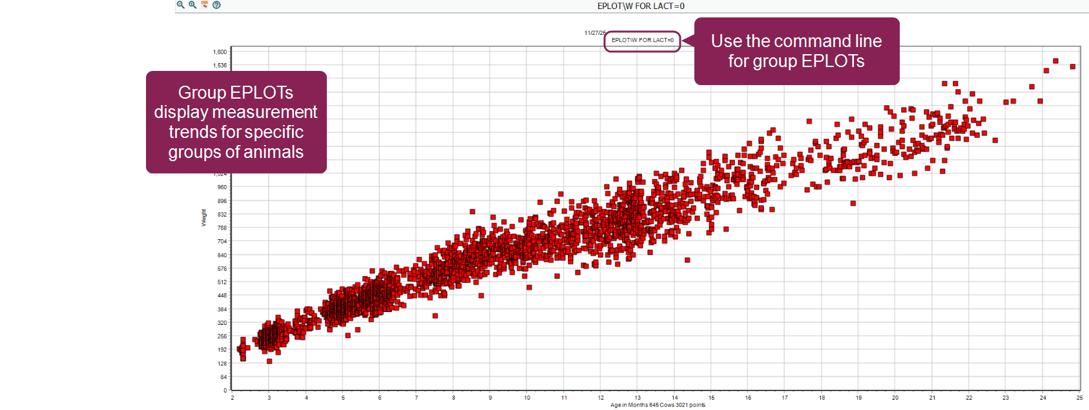Click the 11/27/25 date label
The height and width of the screenshot is (410, 1089).
tap(594, 33)
